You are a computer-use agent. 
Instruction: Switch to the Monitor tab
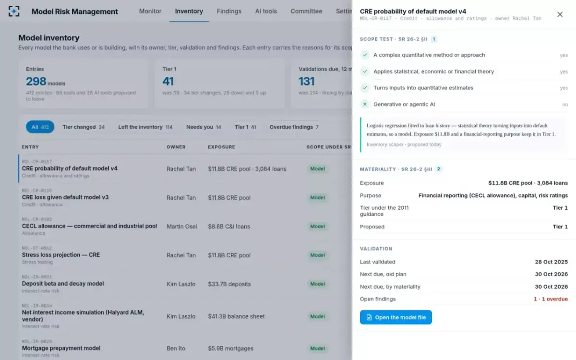coord(150,11)
